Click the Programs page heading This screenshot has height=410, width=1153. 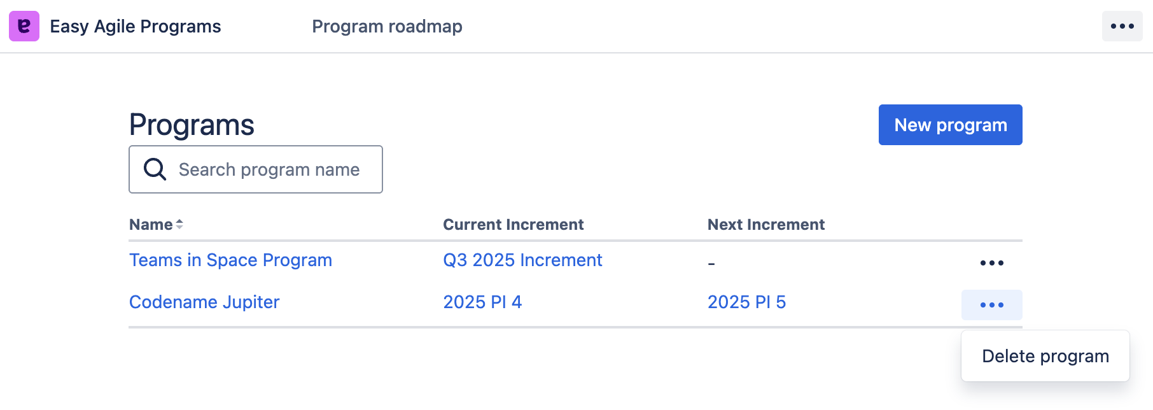(192, 125)
